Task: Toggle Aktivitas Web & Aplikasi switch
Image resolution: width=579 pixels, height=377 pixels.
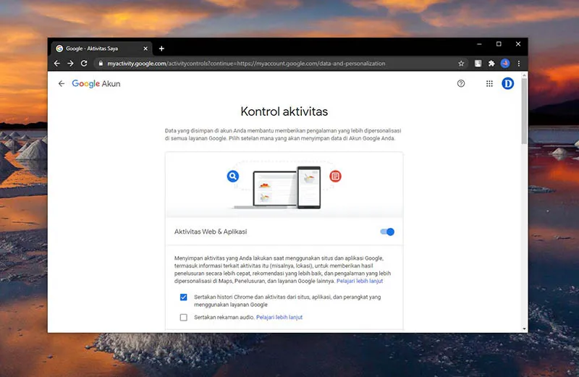Action: tap(387, 232)
